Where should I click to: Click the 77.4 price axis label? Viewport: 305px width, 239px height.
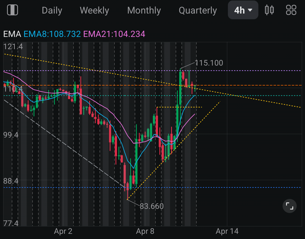point(11,223)
